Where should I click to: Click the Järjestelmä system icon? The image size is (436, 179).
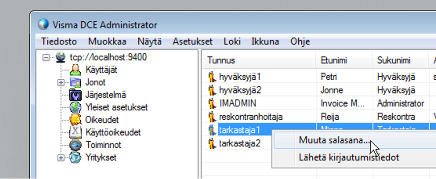point(76,95)
